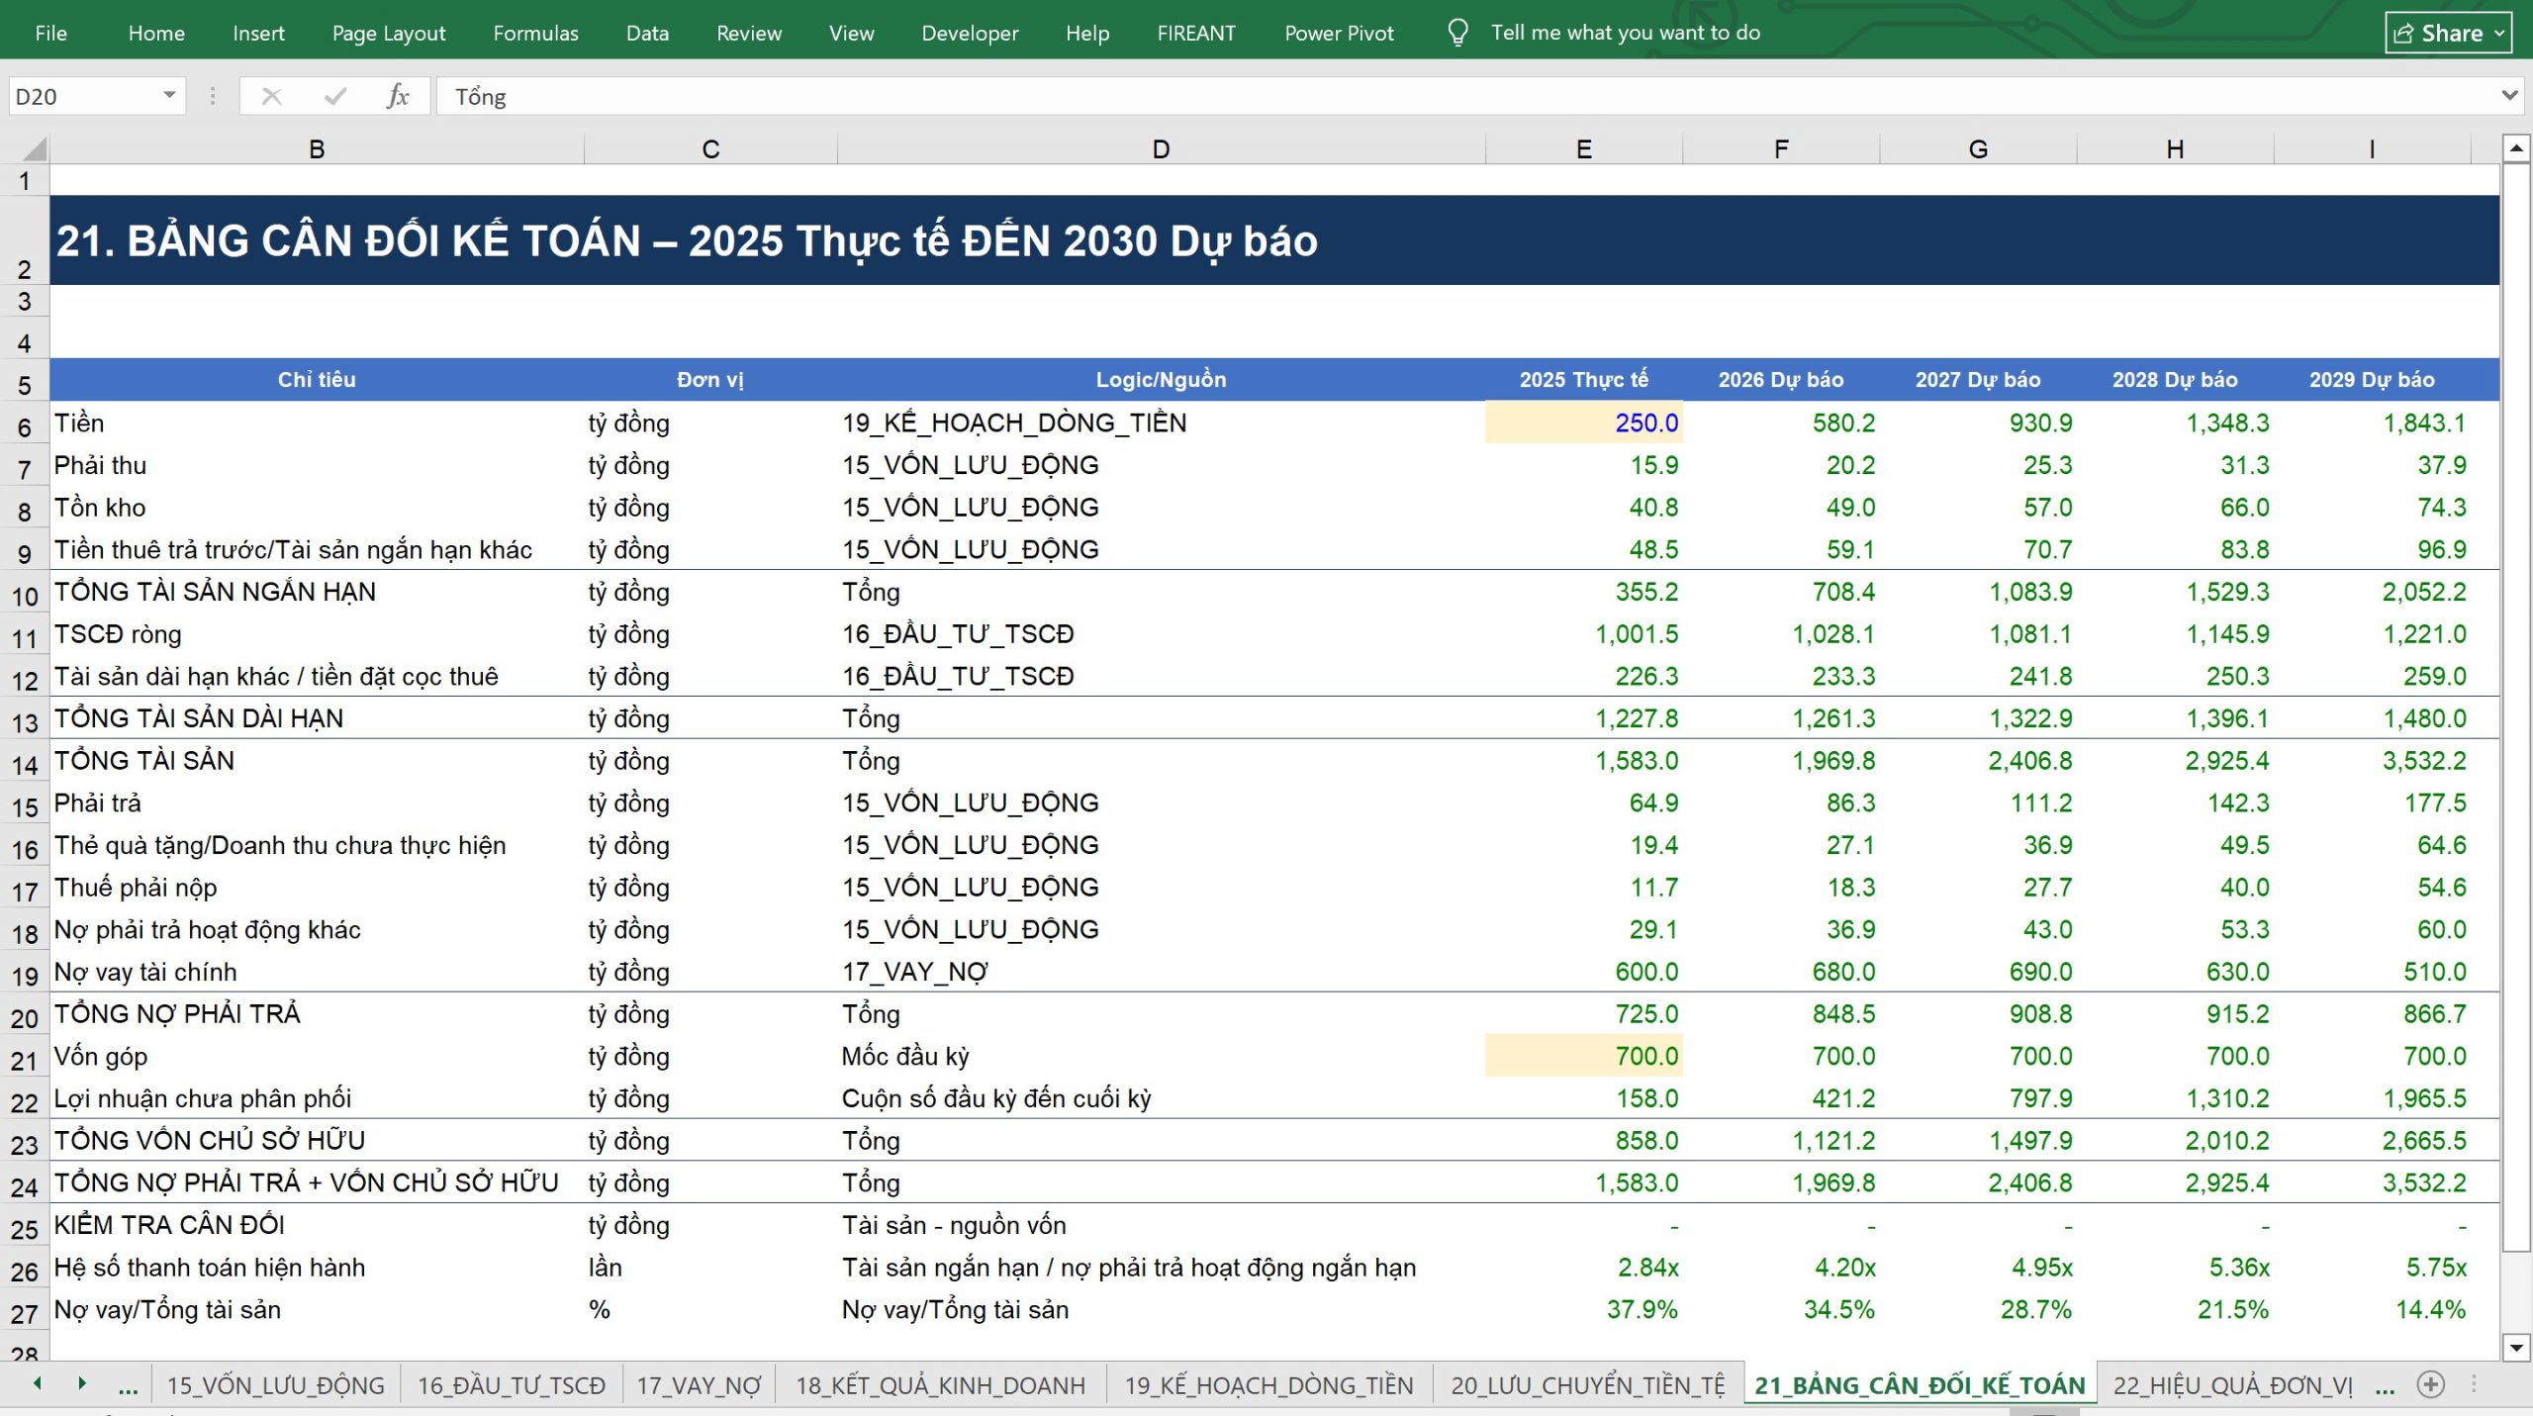The image size is (2533, 1416).
Task: Select the column D header
Action: [1161, 149]
